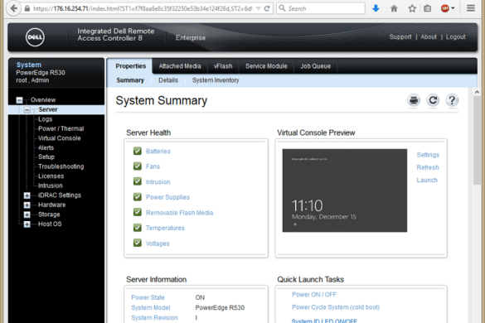This screenshot has width=485, height=323.
Task: Open Power / Thermal in the tree
Action: tap(61, 128)
